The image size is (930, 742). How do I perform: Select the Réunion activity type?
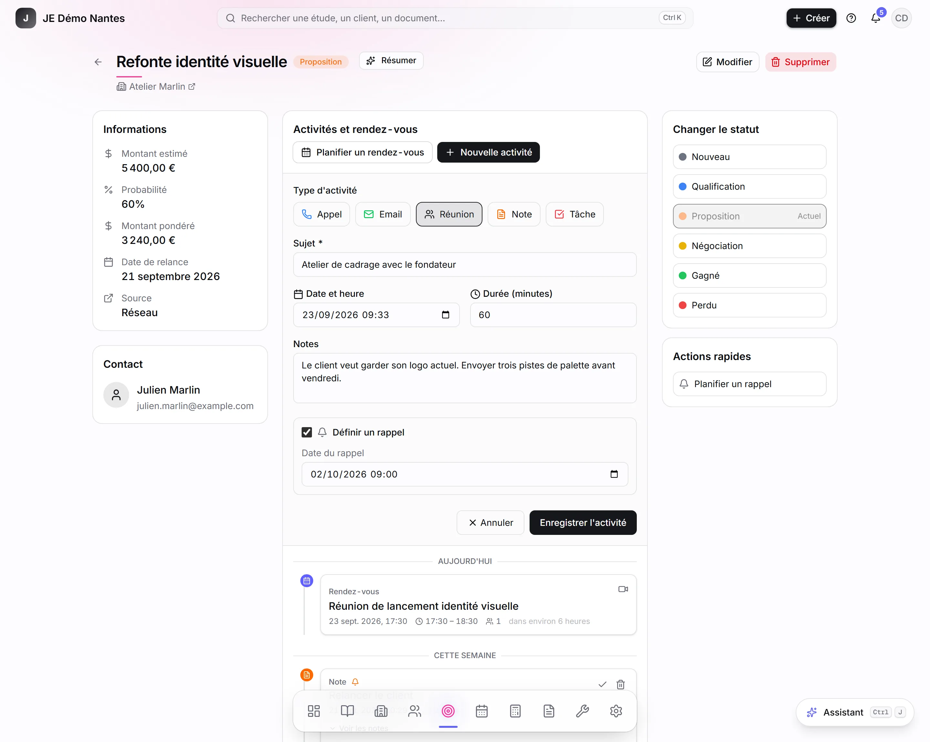(449, 214)
